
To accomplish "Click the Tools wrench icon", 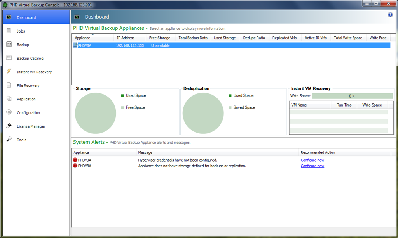I will pyautogui.click(x=9, y=140).
